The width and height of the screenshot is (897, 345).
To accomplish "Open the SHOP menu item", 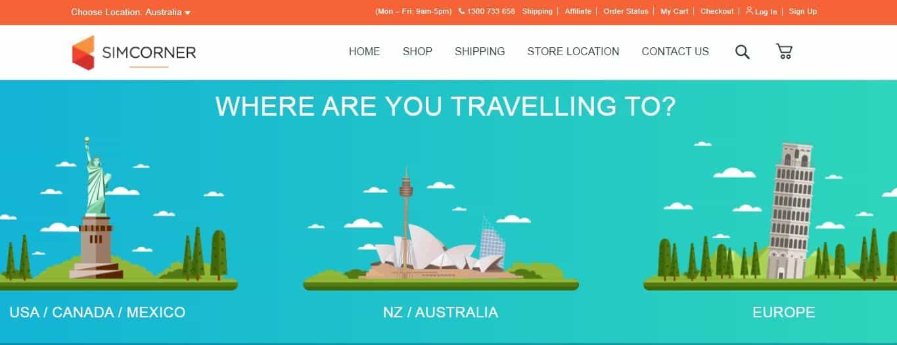I will [417, 51].
